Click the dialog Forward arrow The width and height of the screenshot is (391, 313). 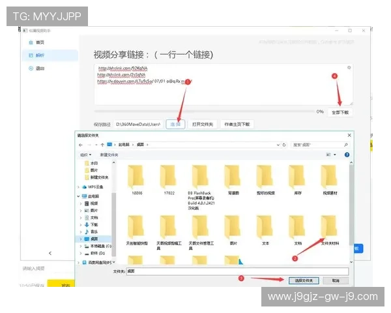(x=89, y=145)
